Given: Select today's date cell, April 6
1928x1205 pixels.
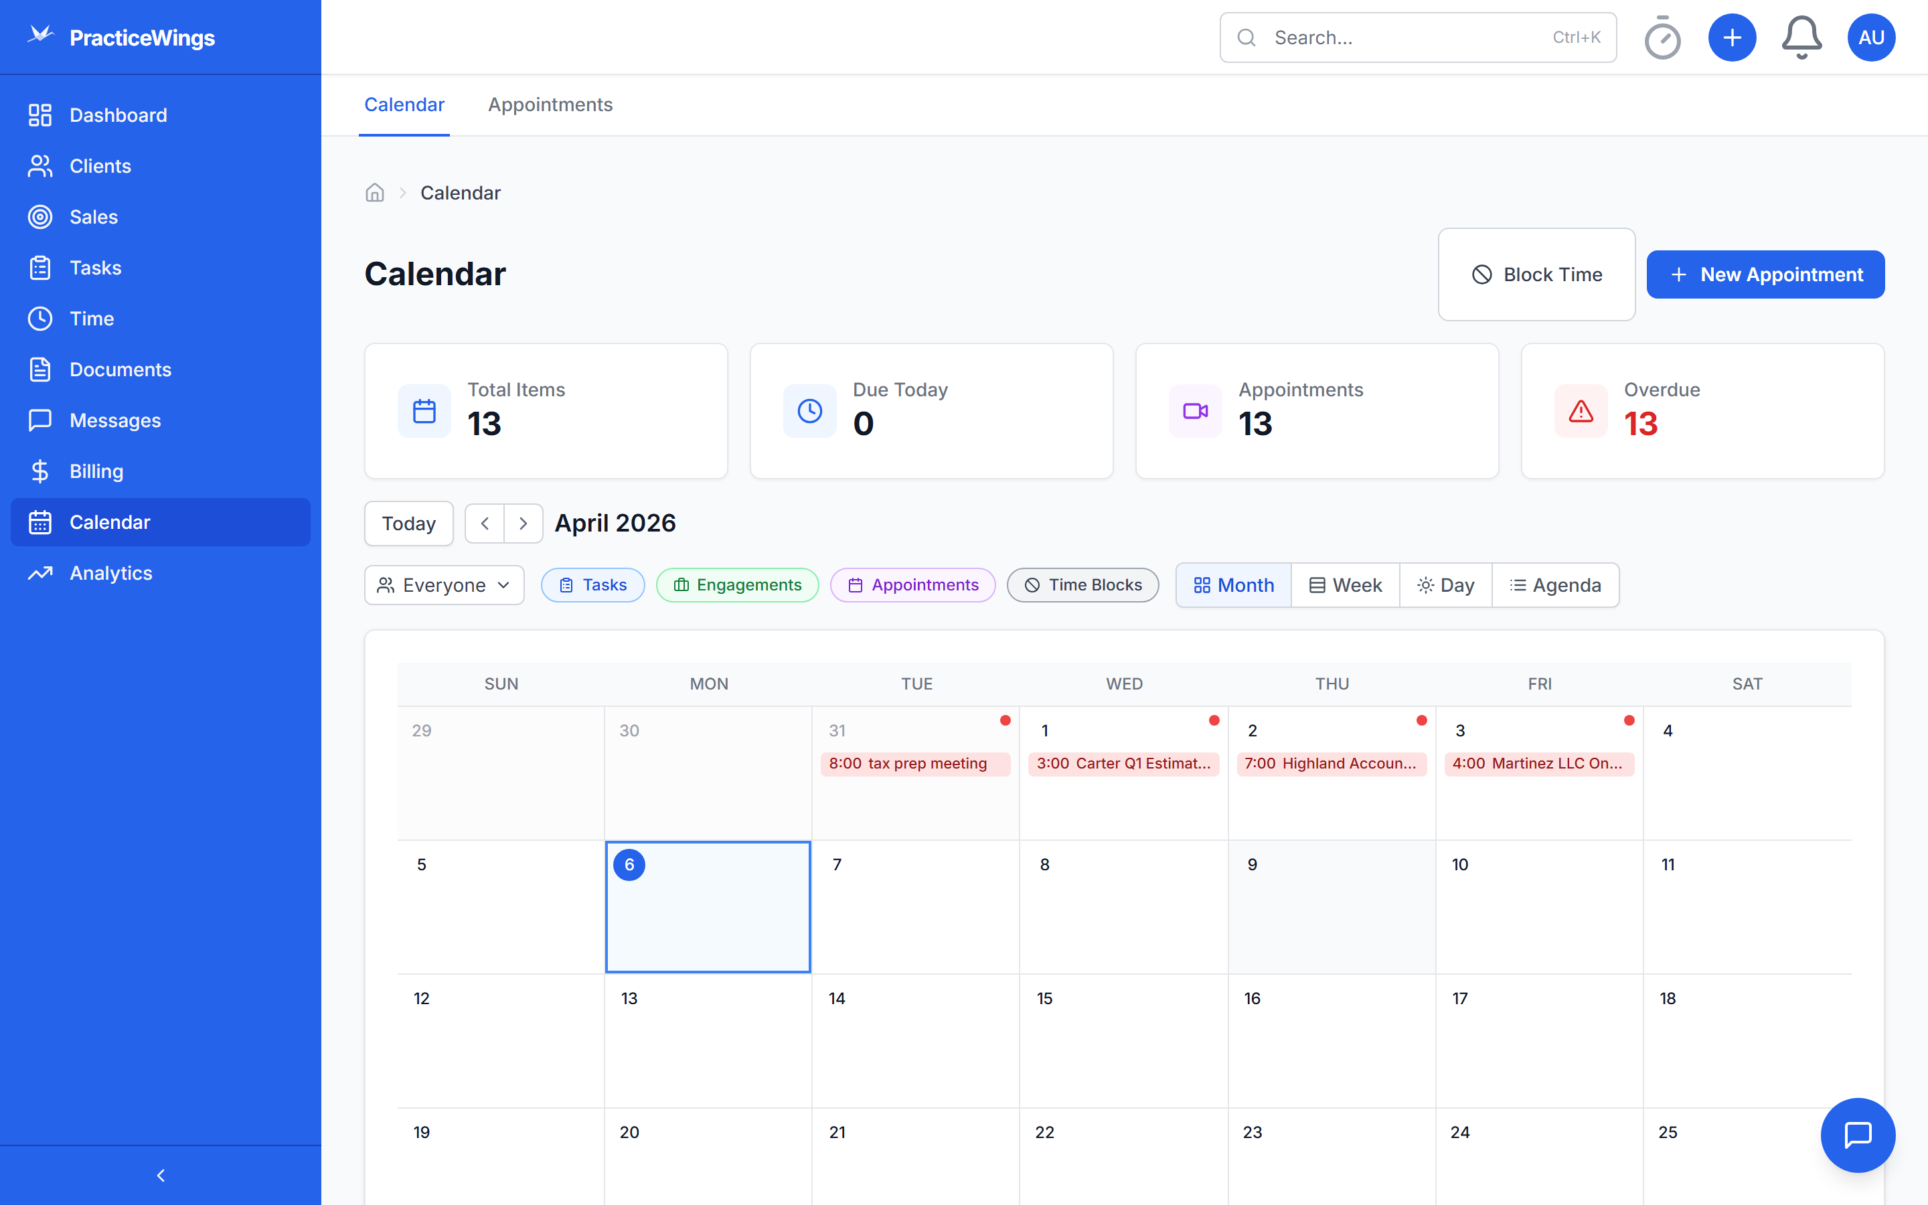Looking at the screenshot, I should click(x=708, y=907).
